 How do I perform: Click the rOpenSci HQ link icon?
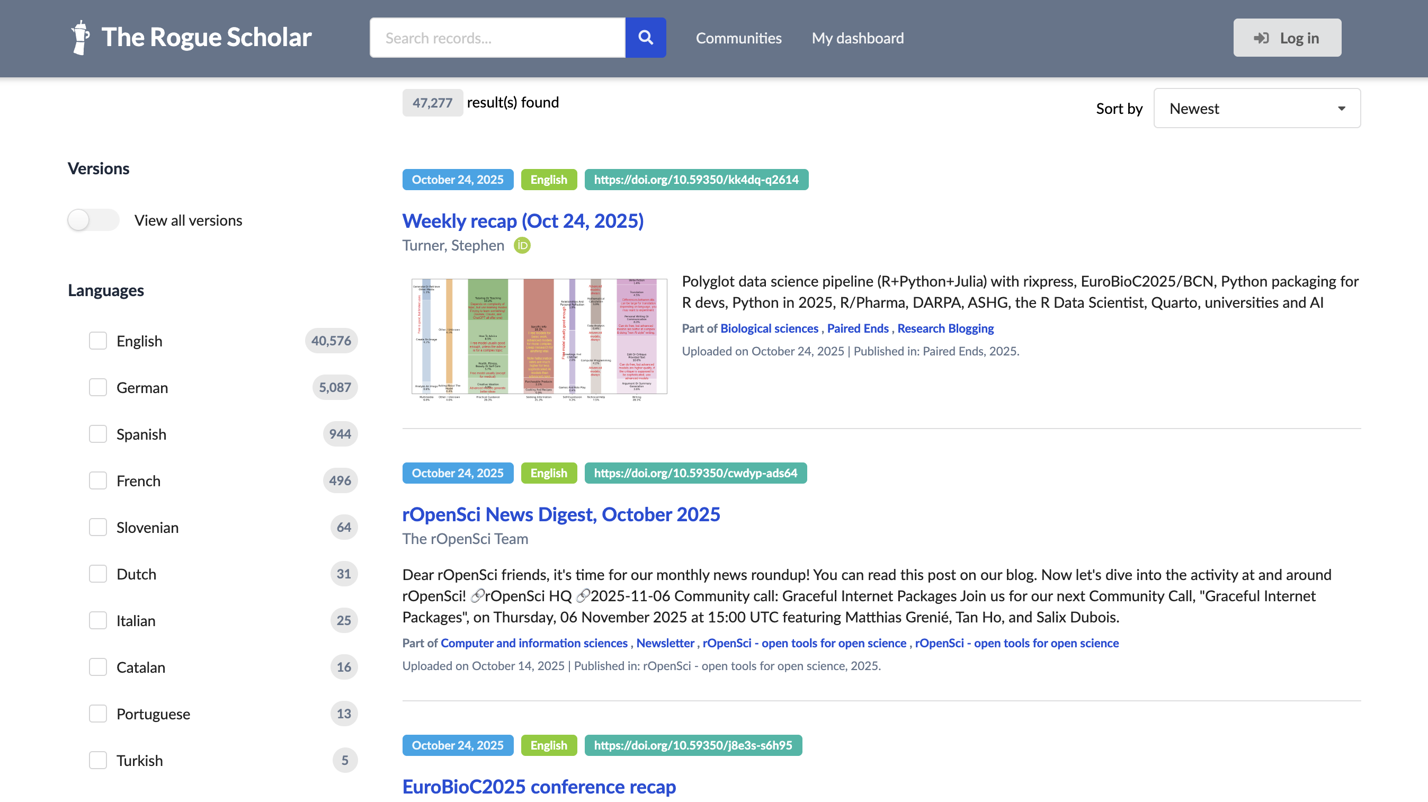pos(477,596)
